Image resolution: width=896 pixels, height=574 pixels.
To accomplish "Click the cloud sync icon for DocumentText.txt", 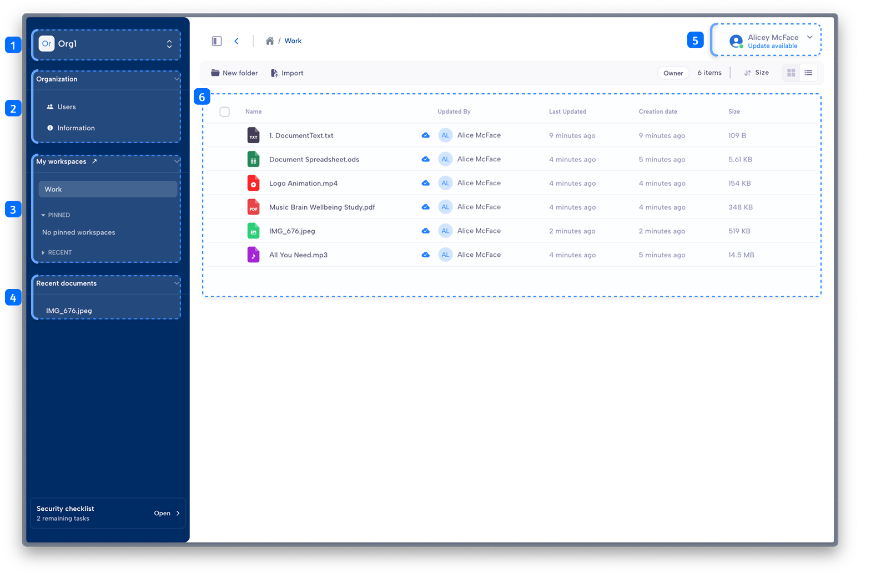I will click(x=425, y=135).
